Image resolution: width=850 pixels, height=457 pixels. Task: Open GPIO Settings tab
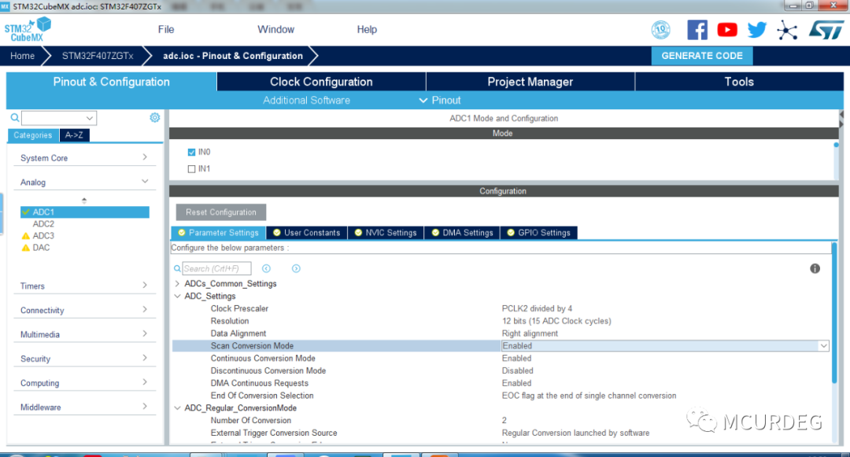pos(539,233)
